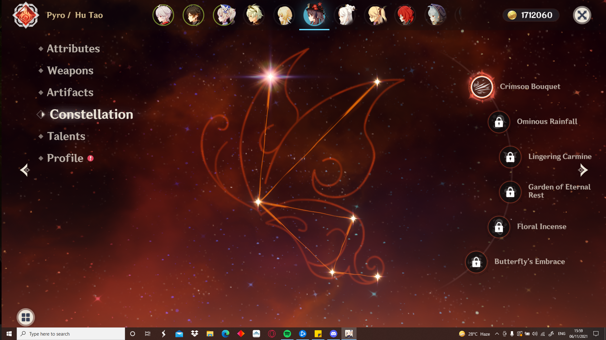
Task: Open the locked Butterfly's Embrace node
Action: point(476,262)
